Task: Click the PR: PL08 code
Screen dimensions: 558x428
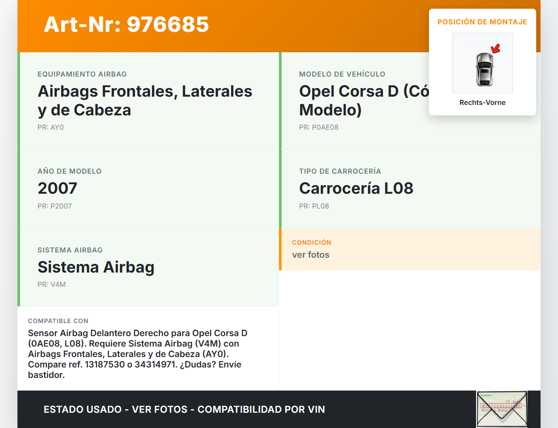Action: click(314, 206)
